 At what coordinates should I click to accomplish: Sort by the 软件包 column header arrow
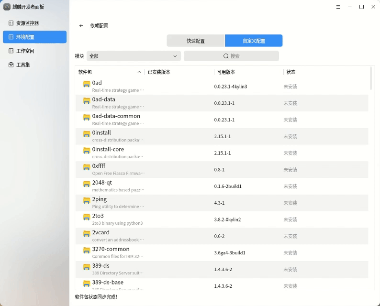click(x=139, y=72)
